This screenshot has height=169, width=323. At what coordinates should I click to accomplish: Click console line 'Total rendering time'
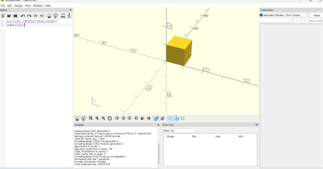pyautogui.click(x=92, y=164)
